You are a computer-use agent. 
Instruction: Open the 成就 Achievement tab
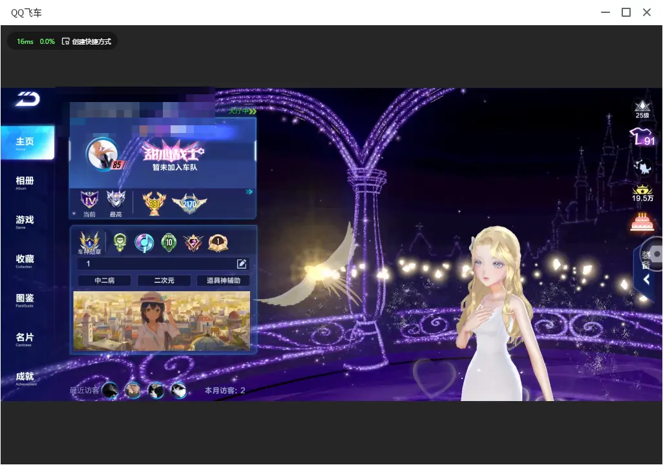click(x=25, y=378)
